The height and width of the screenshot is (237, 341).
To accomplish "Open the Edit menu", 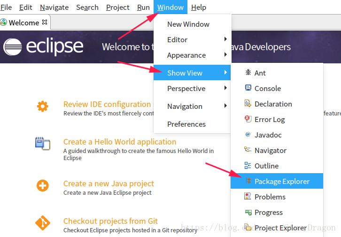I will (26, 8).
